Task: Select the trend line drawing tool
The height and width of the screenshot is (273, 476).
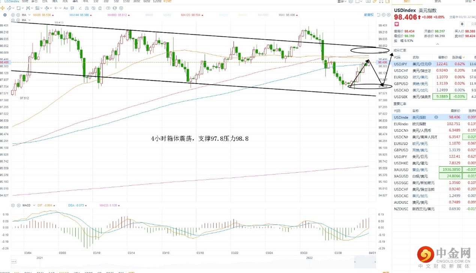Action: click(x=9, y=8)
